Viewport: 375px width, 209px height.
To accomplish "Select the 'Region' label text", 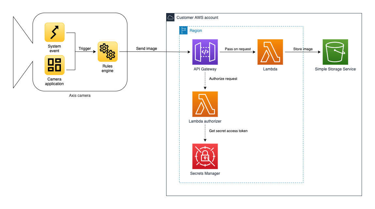I will click(x=195, y=31).
